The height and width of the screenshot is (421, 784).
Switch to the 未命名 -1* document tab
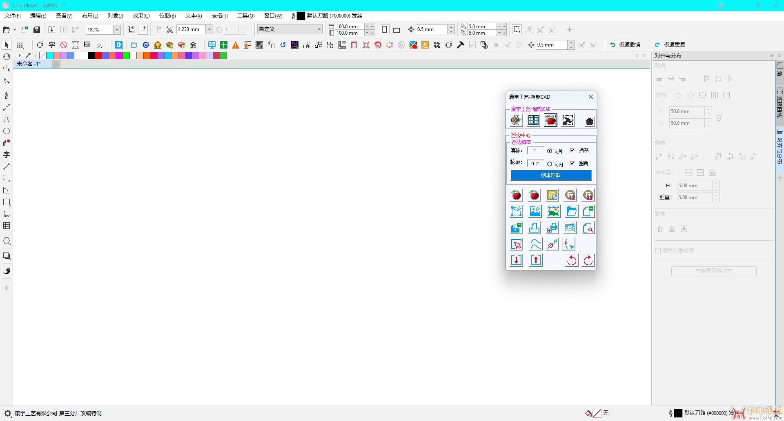click(x=32, y=64)
